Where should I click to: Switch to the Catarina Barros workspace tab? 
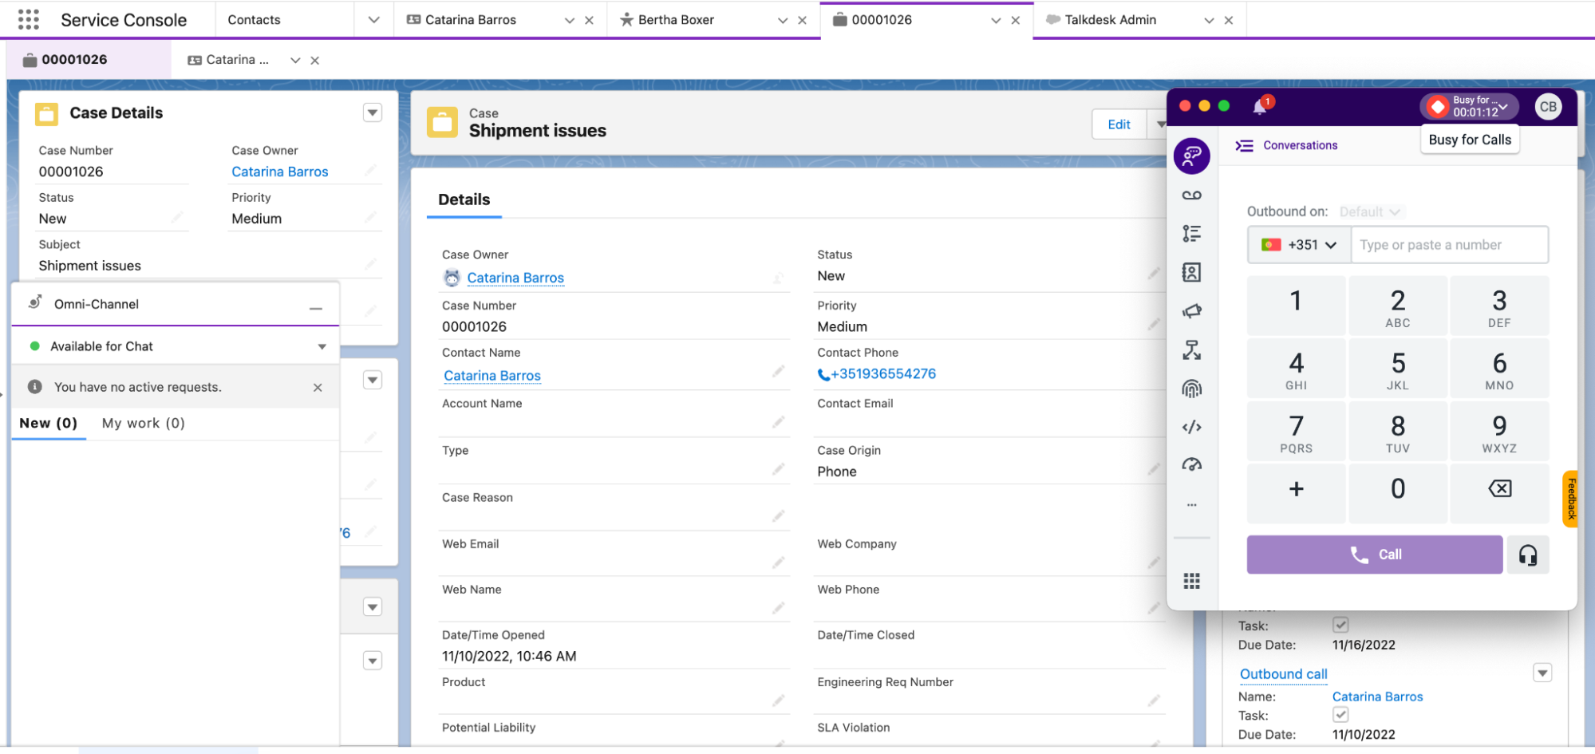[x=471, y=20]
